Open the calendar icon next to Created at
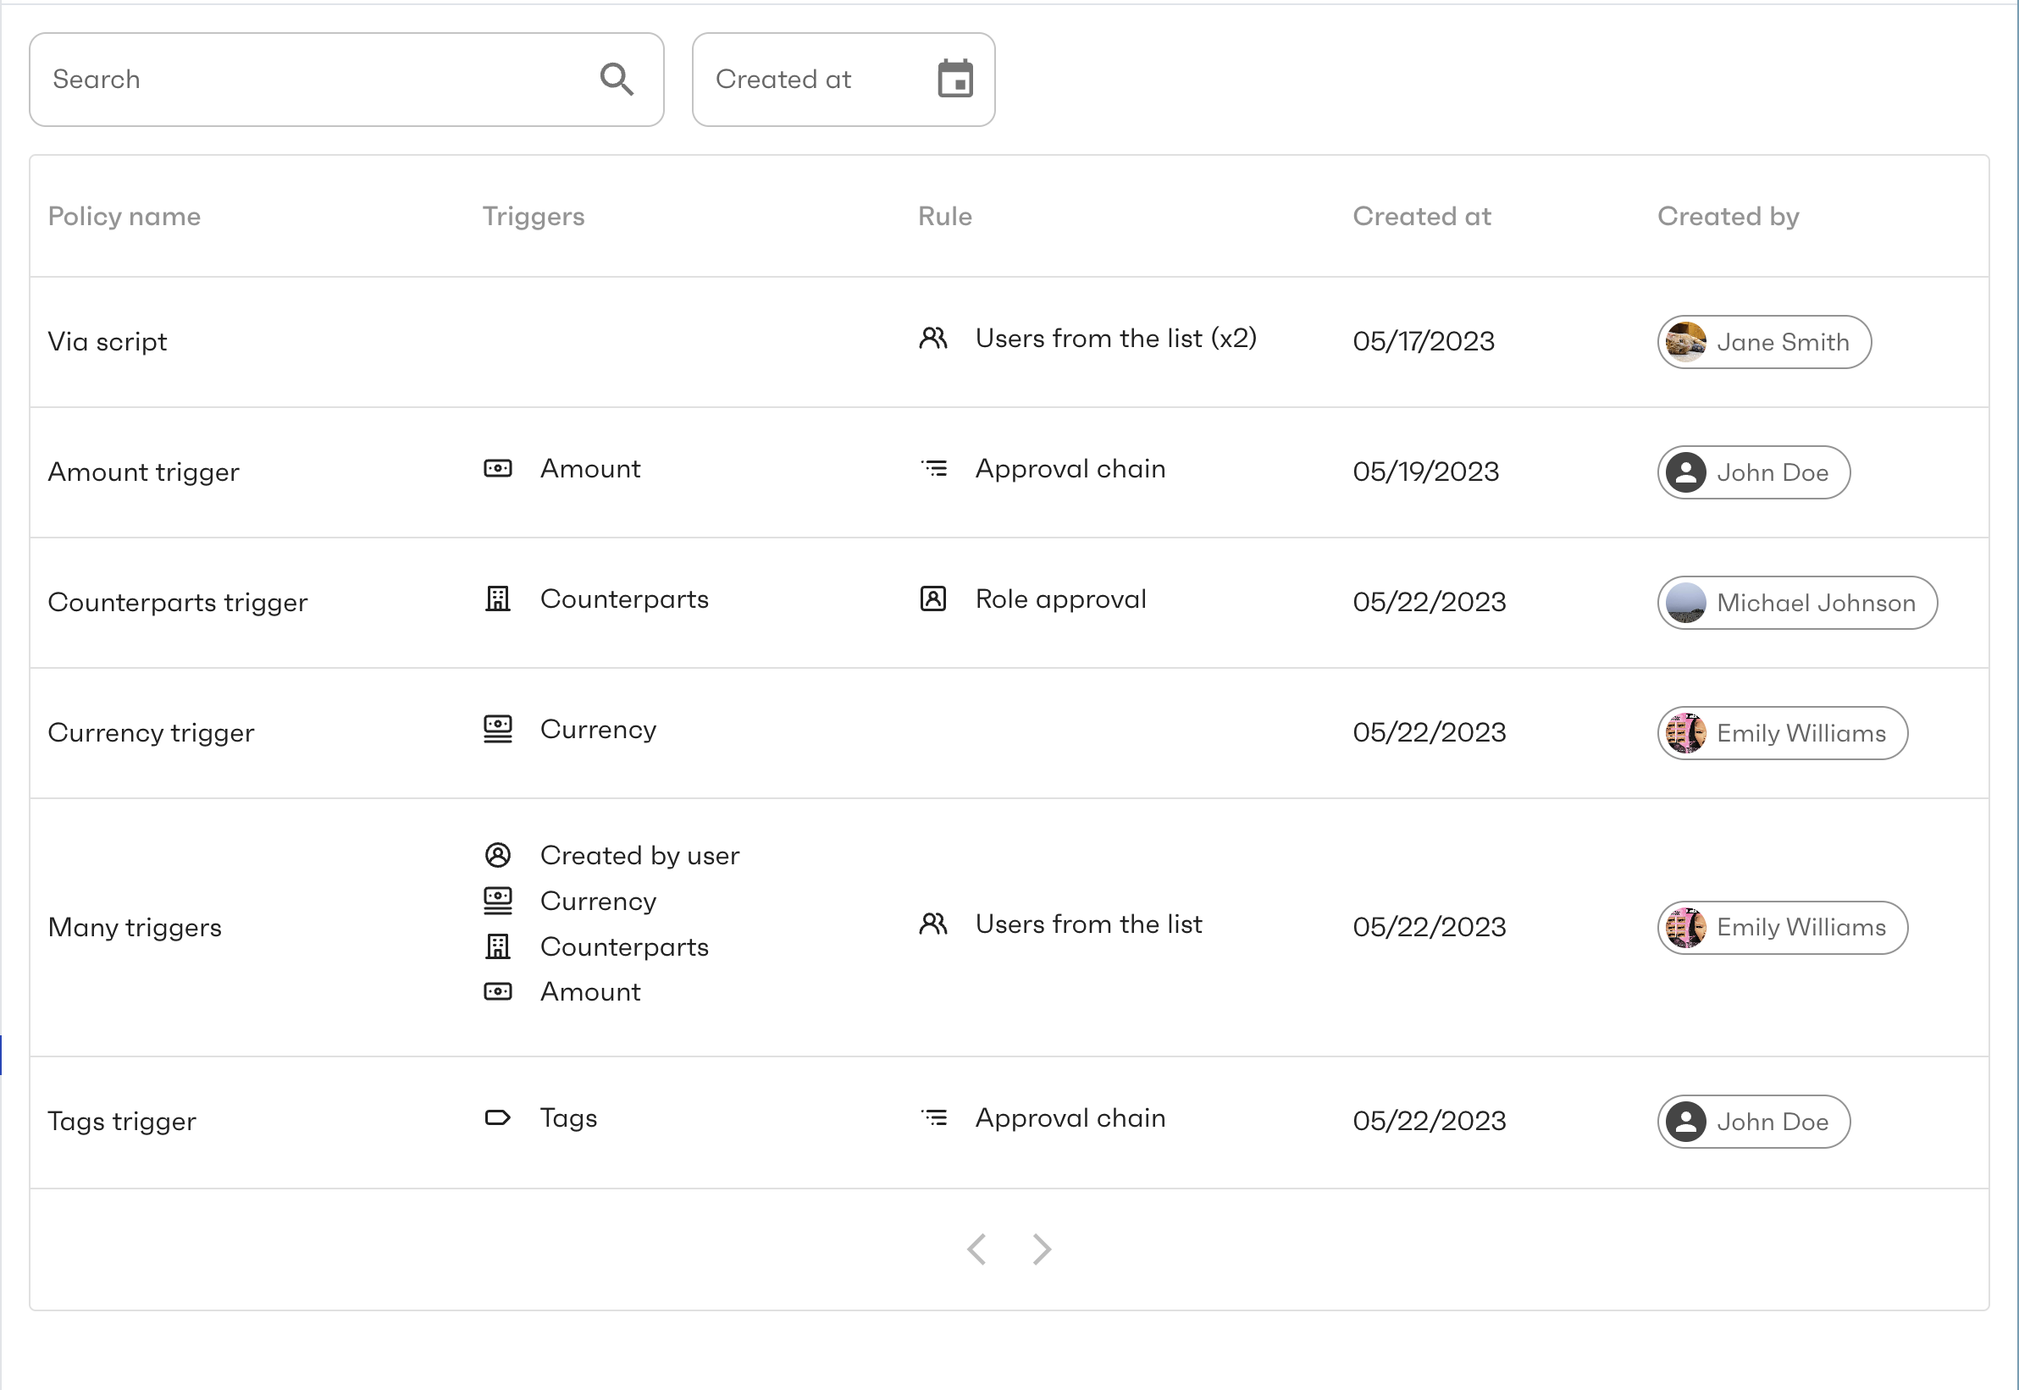 click(x=955, y=79)
